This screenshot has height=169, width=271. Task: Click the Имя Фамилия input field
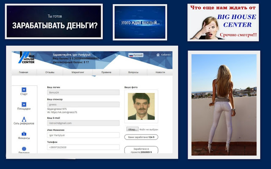[x=83, y=135]
